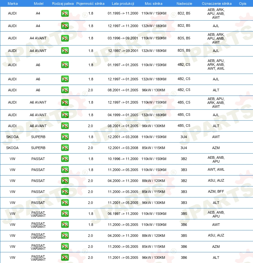The height and width of the screenshot is (263, 253).
Task: Click fuel icon in PASSAT VARIANT 3B6 ALT row
Action: point(65,258)
